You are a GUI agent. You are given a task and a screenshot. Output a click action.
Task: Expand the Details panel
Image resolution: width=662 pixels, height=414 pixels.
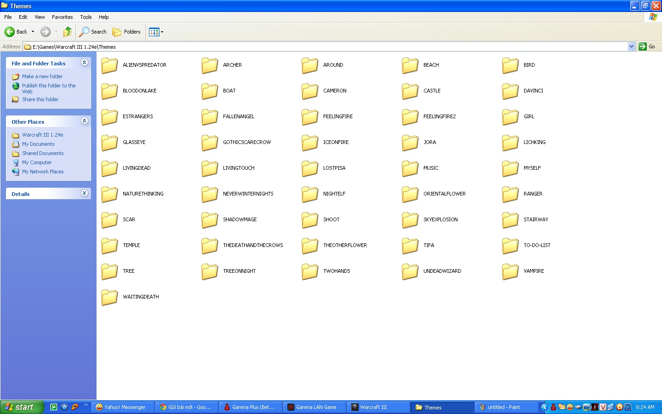(x=84, y=193)
